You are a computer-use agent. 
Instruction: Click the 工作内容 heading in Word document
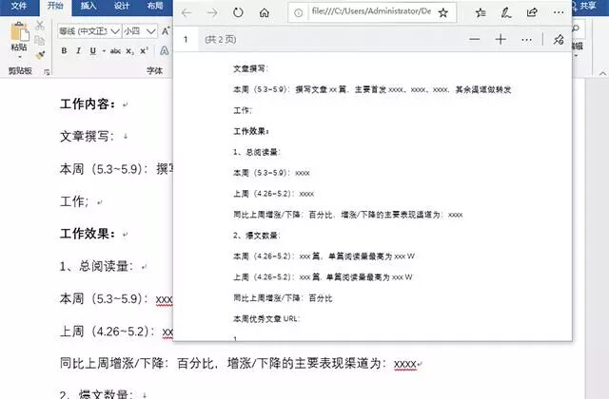click(88, 104)
